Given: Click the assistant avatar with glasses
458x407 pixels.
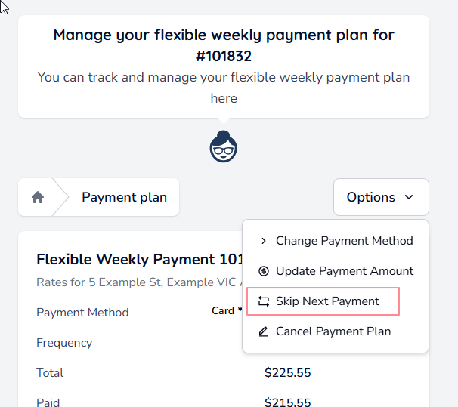Looking at the screenshot, I should (223, 146).
